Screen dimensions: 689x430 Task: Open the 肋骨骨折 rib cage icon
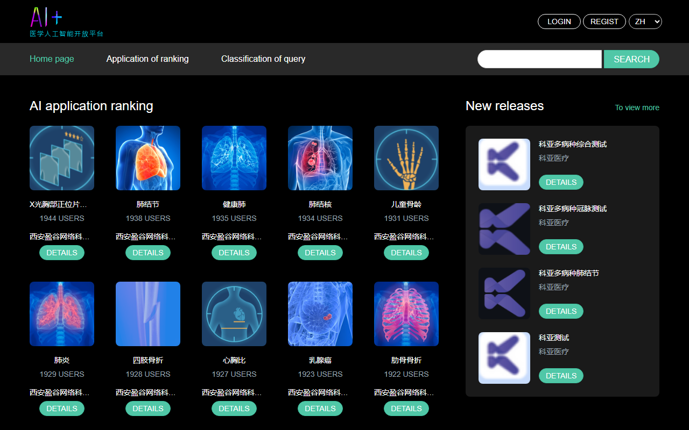pos(406,314)
